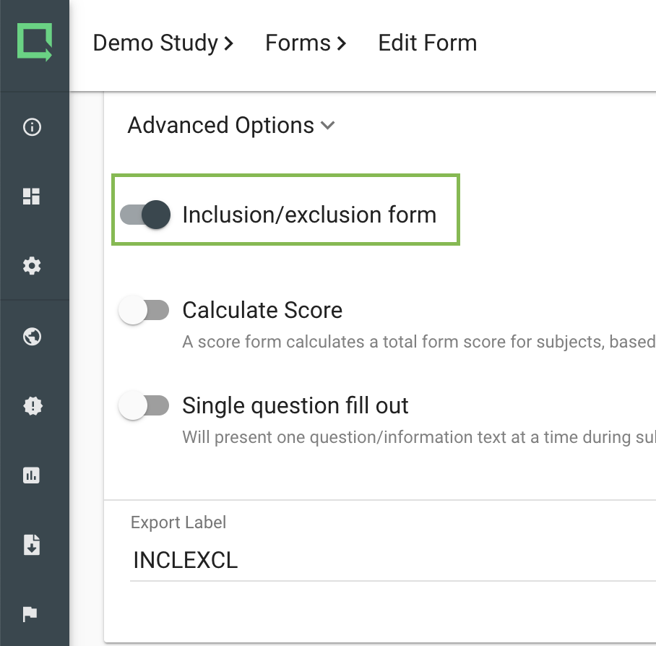Expand the Demo Study breadcrumb chevron
The height and width of the screenshot is (646, 656).
coord(229,43)
